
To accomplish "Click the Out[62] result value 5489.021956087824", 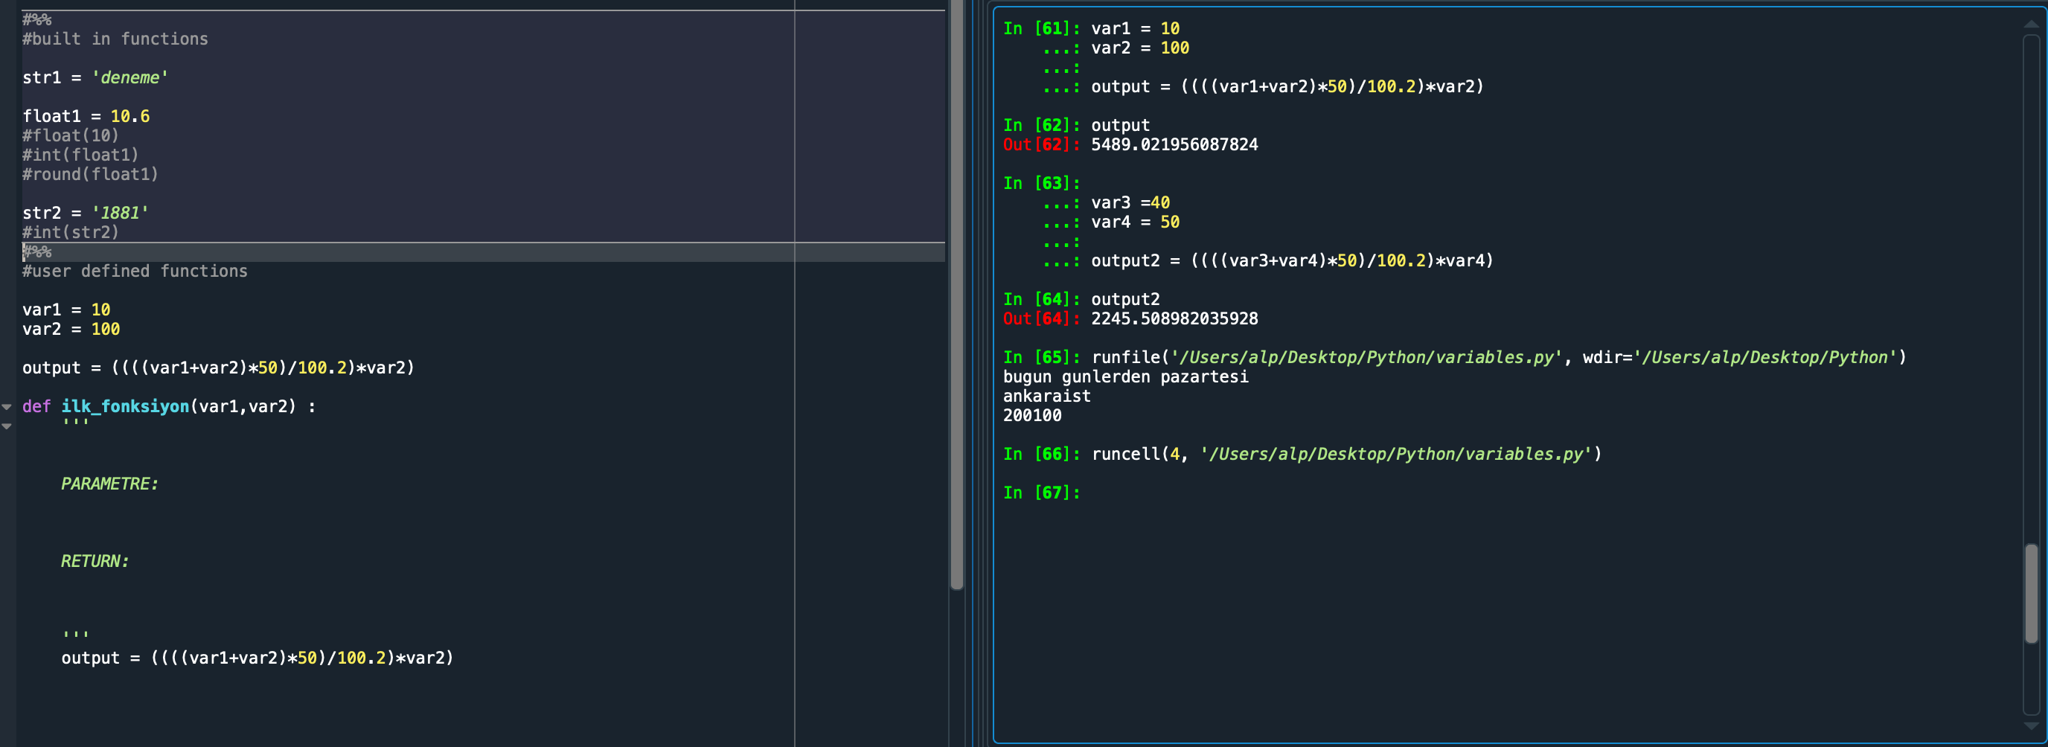I will click(x=1174, y=144).
